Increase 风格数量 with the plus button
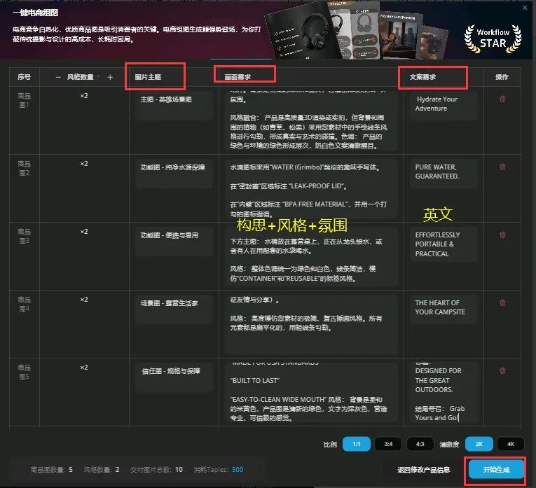Screen dimensions: 536x488 coord(110,77)
